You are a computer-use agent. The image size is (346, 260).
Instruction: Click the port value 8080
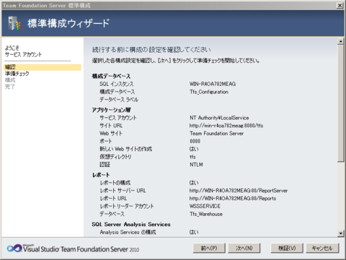pos(195,141)
